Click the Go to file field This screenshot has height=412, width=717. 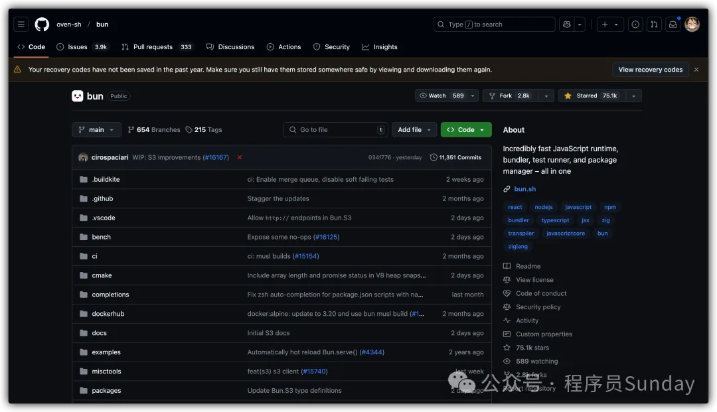[x=335, y=130]
